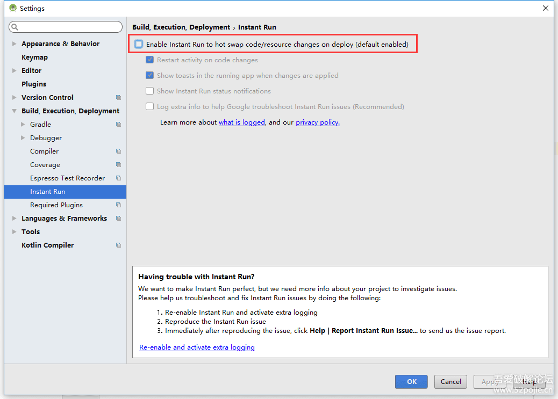
Task: Open the Tools settings label
Action: tap(31, 231)
